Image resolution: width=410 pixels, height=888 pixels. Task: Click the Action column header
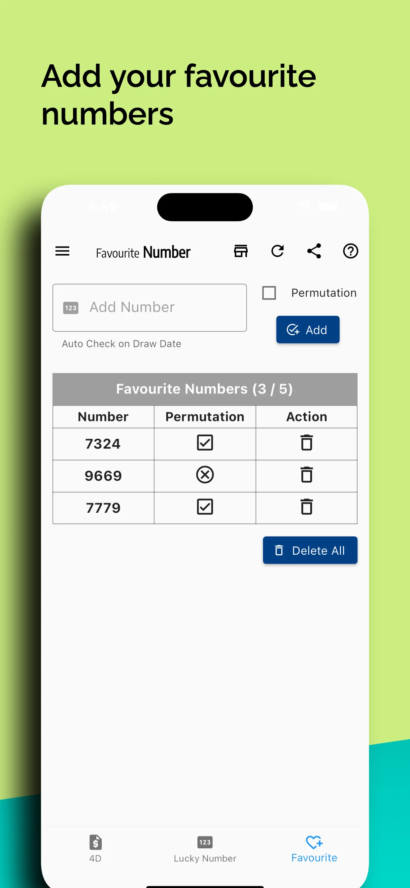click(x=307, y=417)
